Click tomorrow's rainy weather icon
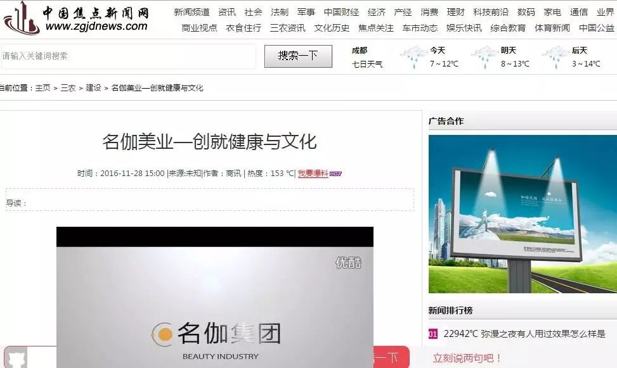The height and width of the screenshot is (368, 617). click(484, 57)
